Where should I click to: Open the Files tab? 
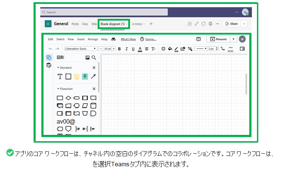[85, 24]
